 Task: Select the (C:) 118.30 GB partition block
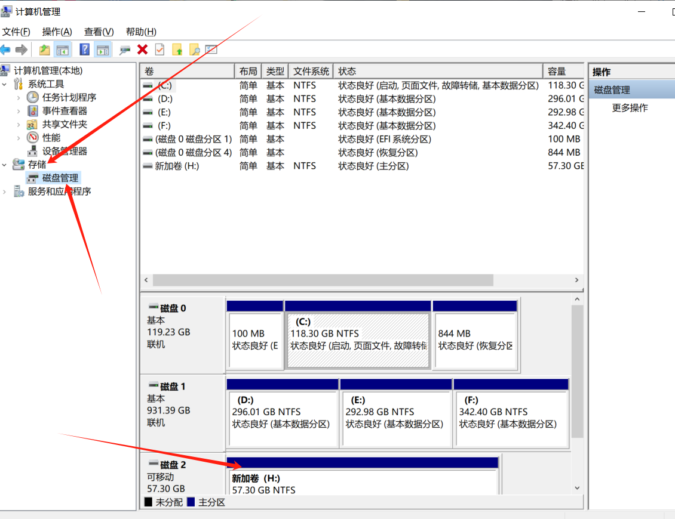coord(358,335)
